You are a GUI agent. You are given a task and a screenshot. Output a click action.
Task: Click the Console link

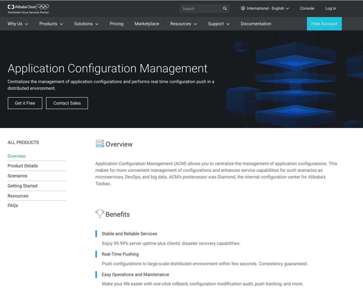point(307,8)
